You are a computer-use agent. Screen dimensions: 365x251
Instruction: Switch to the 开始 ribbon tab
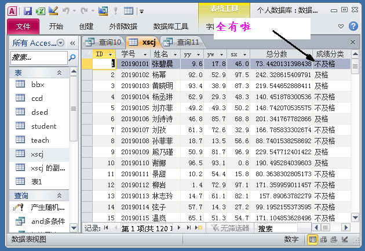point(56,27)
